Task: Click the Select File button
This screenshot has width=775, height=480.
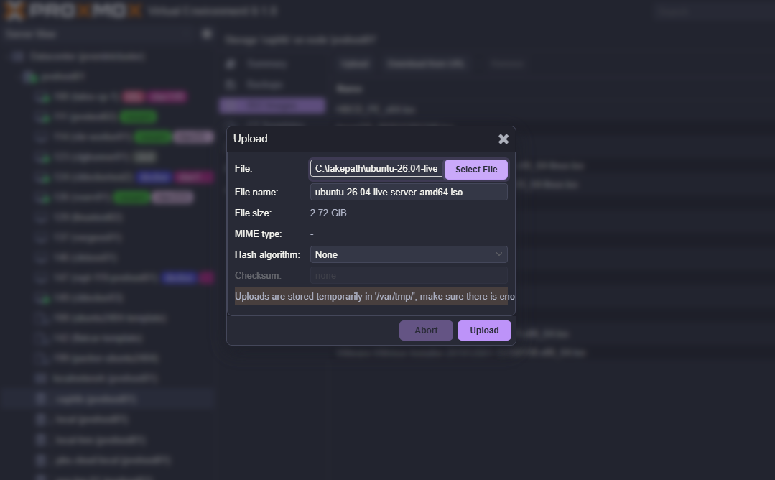Action: [x=476, y=170]
